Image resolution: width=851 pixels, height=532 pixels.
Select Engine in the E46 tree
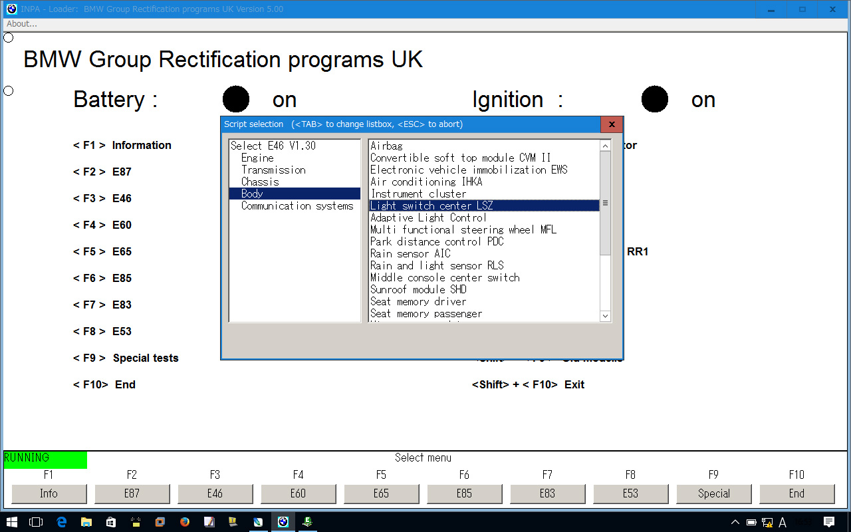[x=257, y=158]
